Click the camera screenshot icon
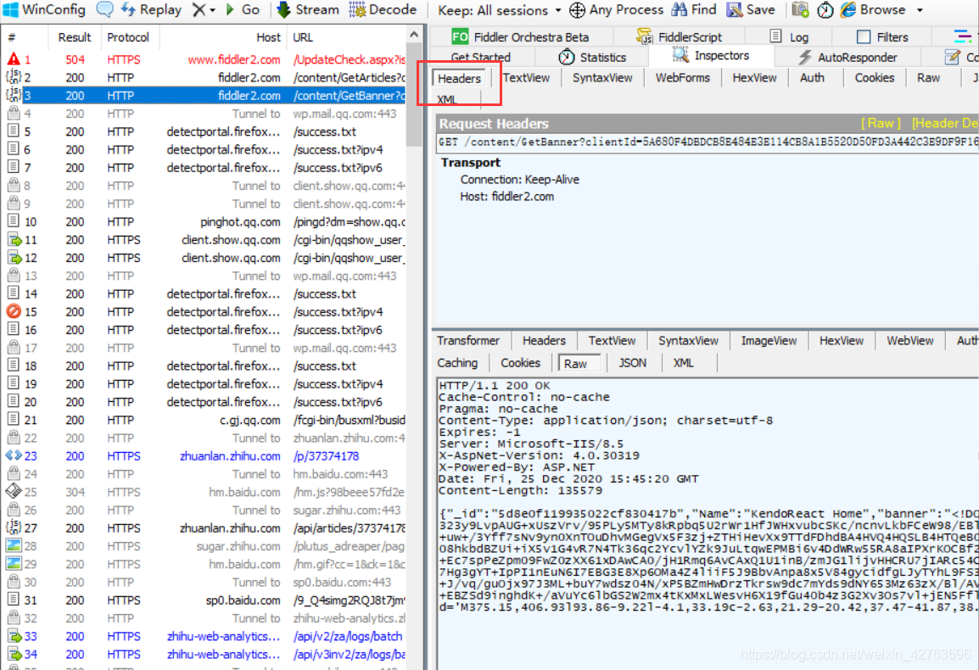 (801, 9)
